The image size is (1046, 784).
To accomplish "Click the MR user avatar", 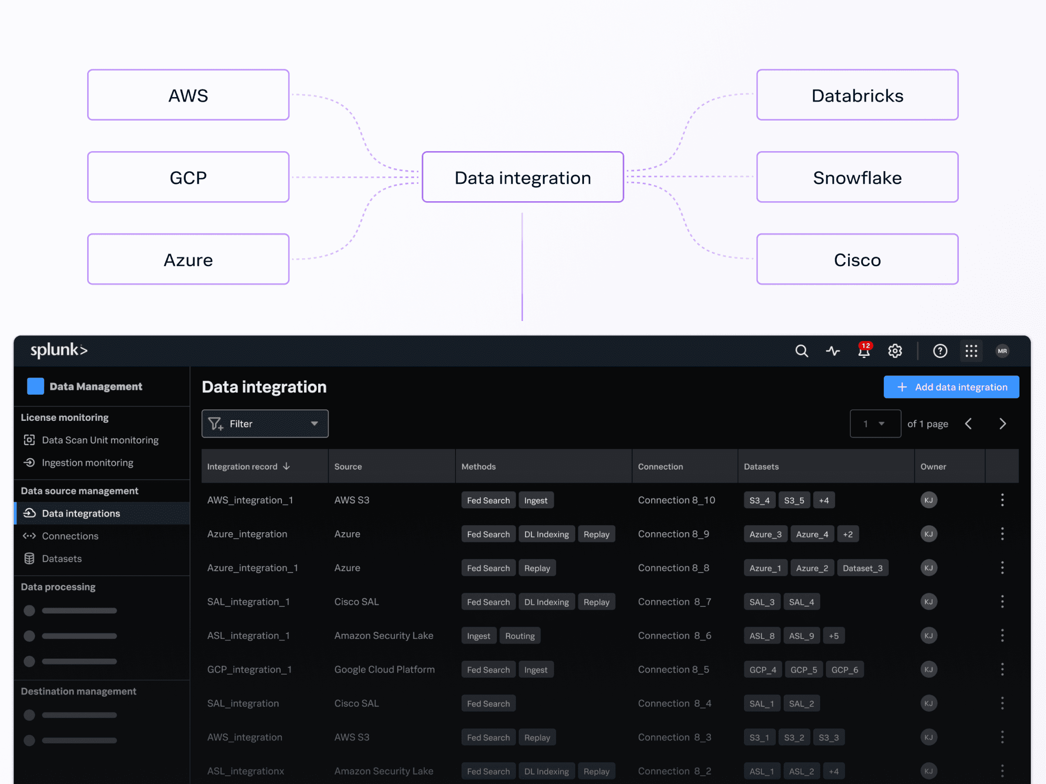I will (x=1002, y=351).
